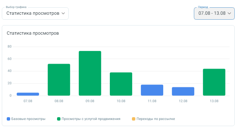The height and width of the screenshot is (131, 239).
Task: Select the blue bar for 12.08
Action: click(183, 91)
